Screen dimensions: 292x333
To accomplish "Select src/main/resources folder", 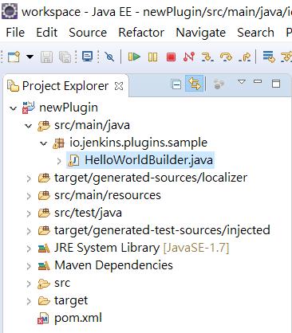I will coord(108,195).
